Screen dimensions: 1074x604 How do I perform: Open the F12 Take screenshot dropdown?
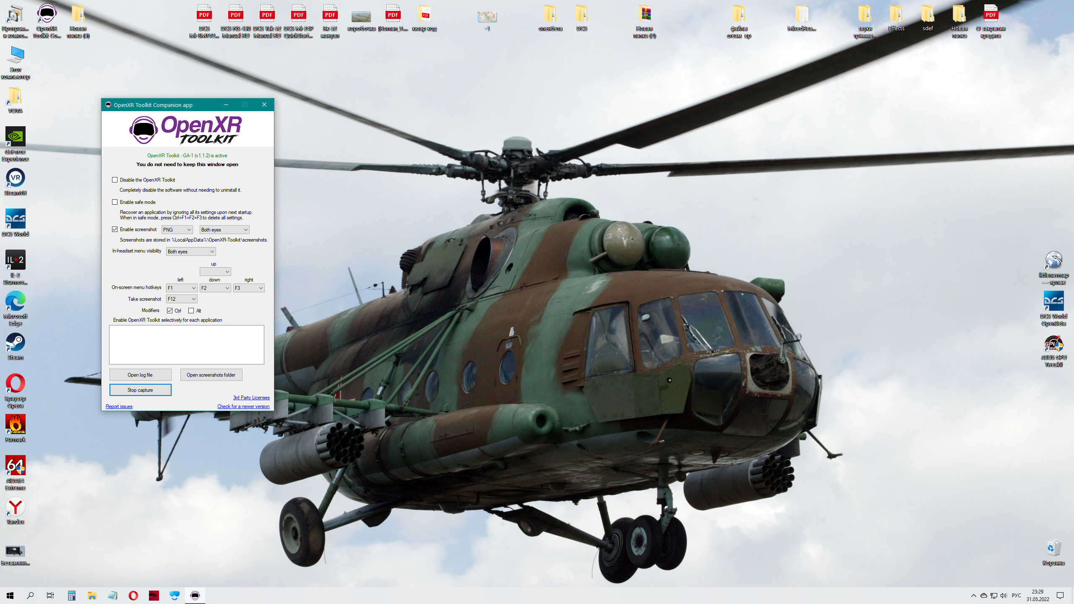(x=182, y=299)
